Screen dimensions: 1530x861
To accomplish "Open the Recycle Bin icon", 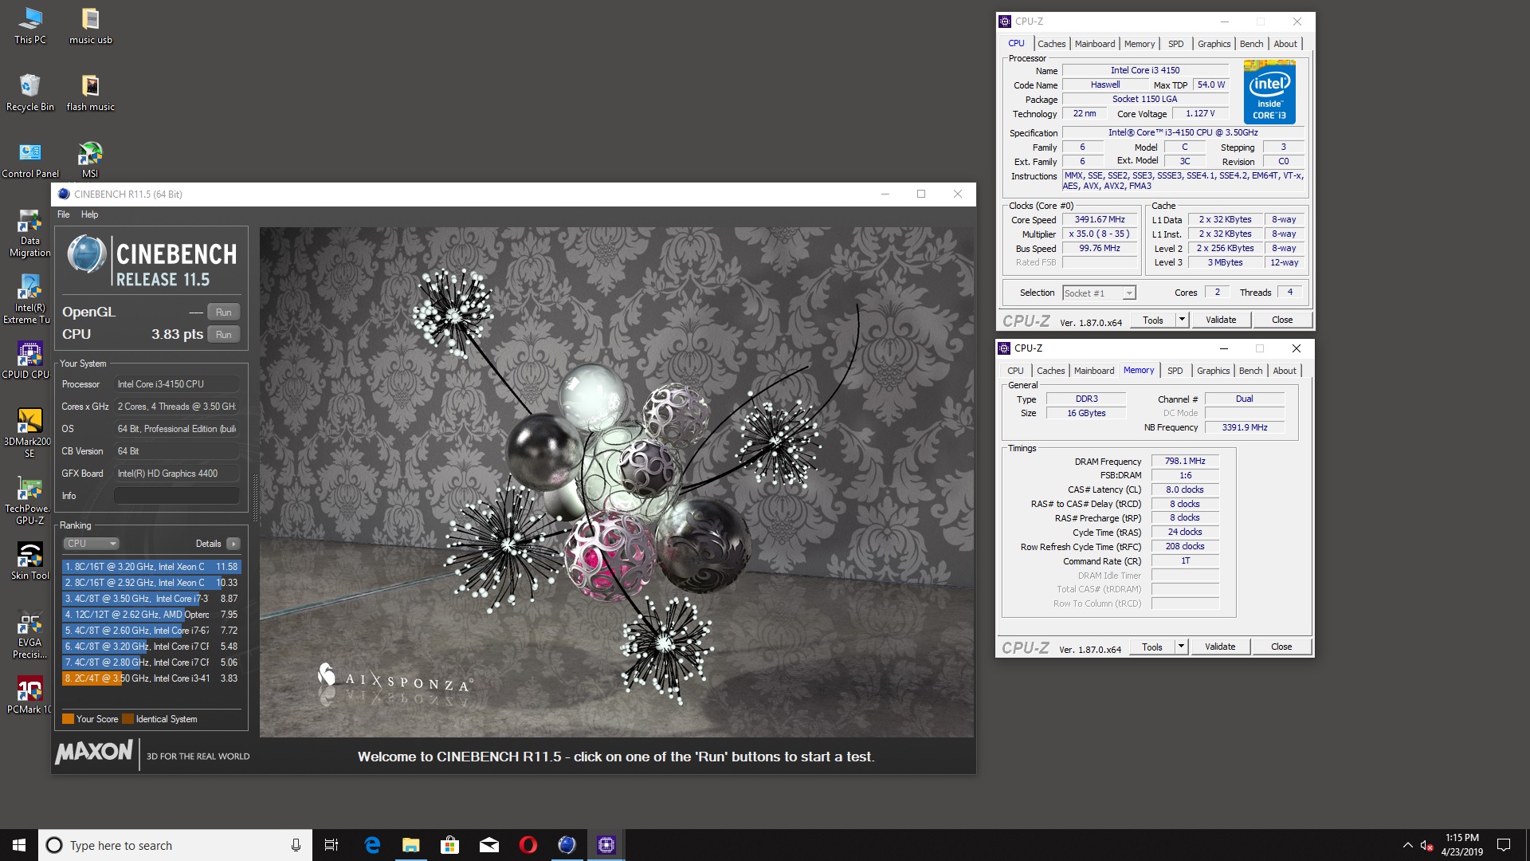I will tap(30, 92).
